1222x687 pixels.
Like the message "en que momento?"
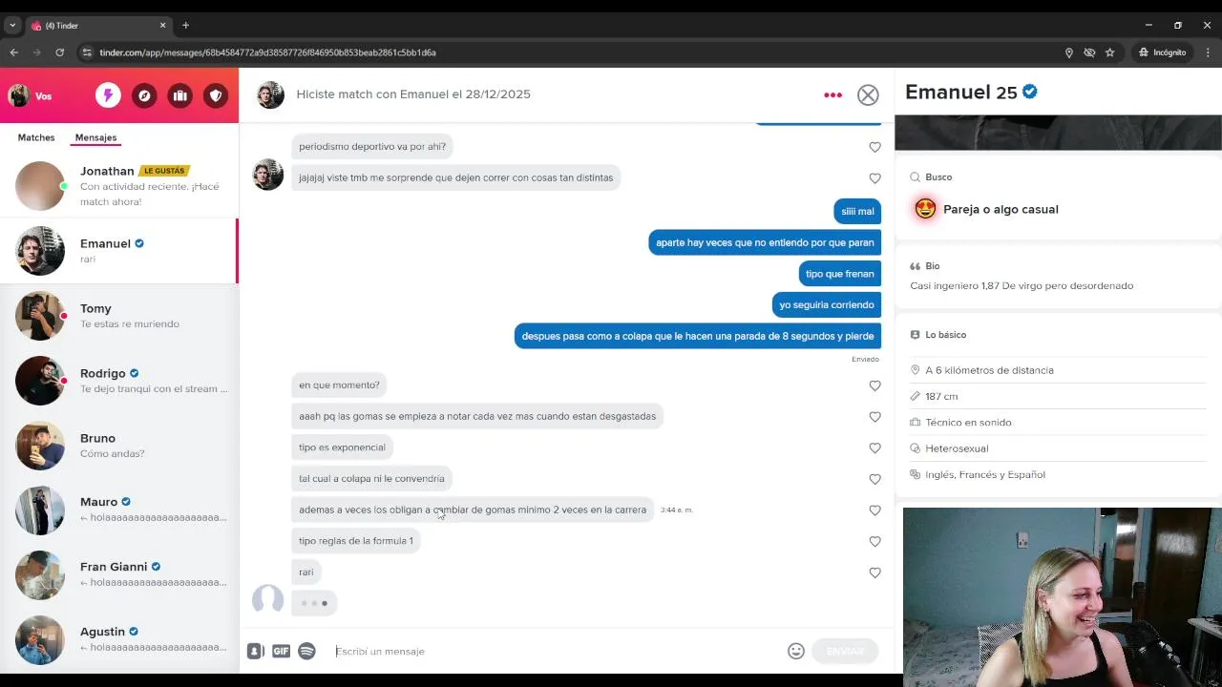pyautogui.click(x=874, y=385)
